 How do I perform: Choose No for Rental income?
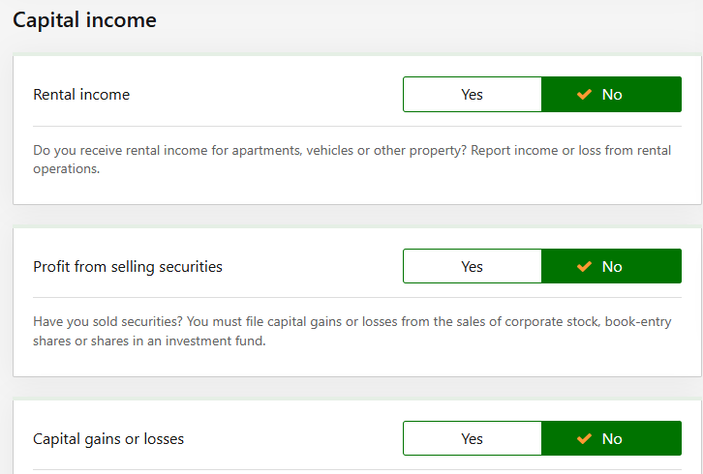(x=612, y=95)
